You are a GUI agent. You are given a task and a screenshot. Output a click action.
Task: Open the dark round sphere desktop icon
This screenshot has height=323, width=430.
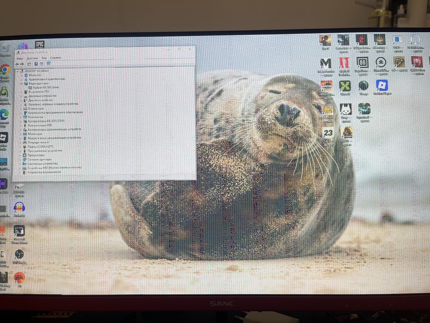tap(363, 86)
